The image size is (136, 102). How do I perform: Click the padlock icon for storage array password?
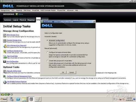click(5, 46)
